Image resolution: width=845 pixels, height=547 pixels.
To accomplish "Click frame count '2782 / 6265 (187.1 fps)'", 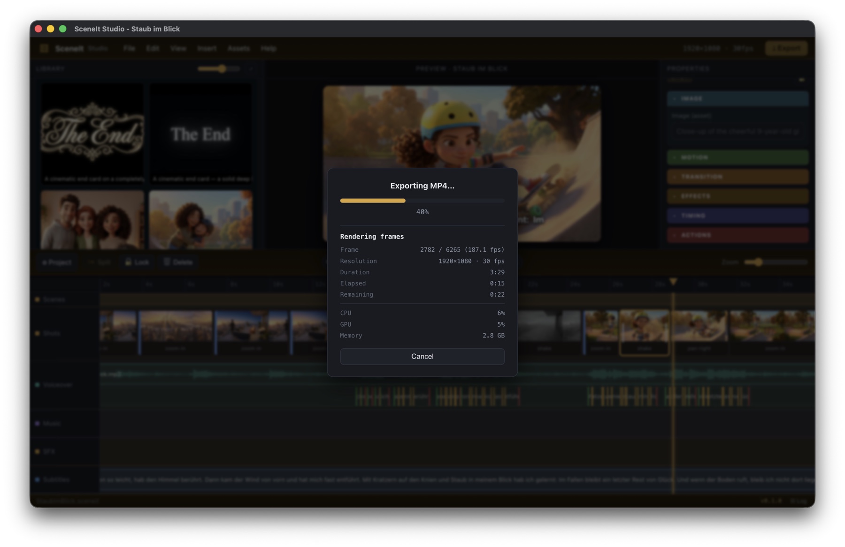I will 462,250.
